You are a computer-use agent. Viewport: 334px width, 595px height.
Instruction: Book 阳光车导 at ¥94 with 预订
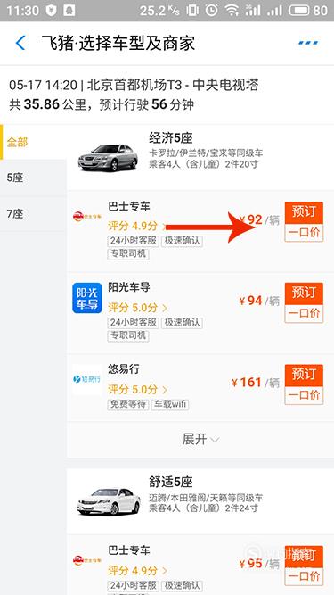(304, 293)
